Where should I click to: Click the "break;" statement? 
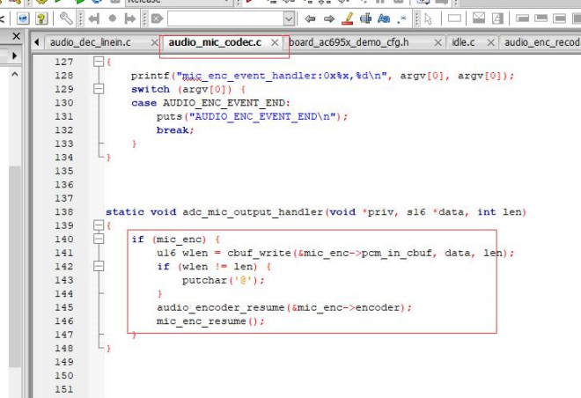175,130
